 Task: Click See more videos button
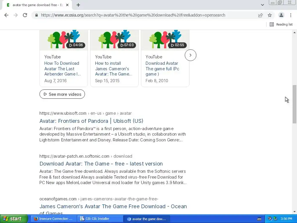62,94
